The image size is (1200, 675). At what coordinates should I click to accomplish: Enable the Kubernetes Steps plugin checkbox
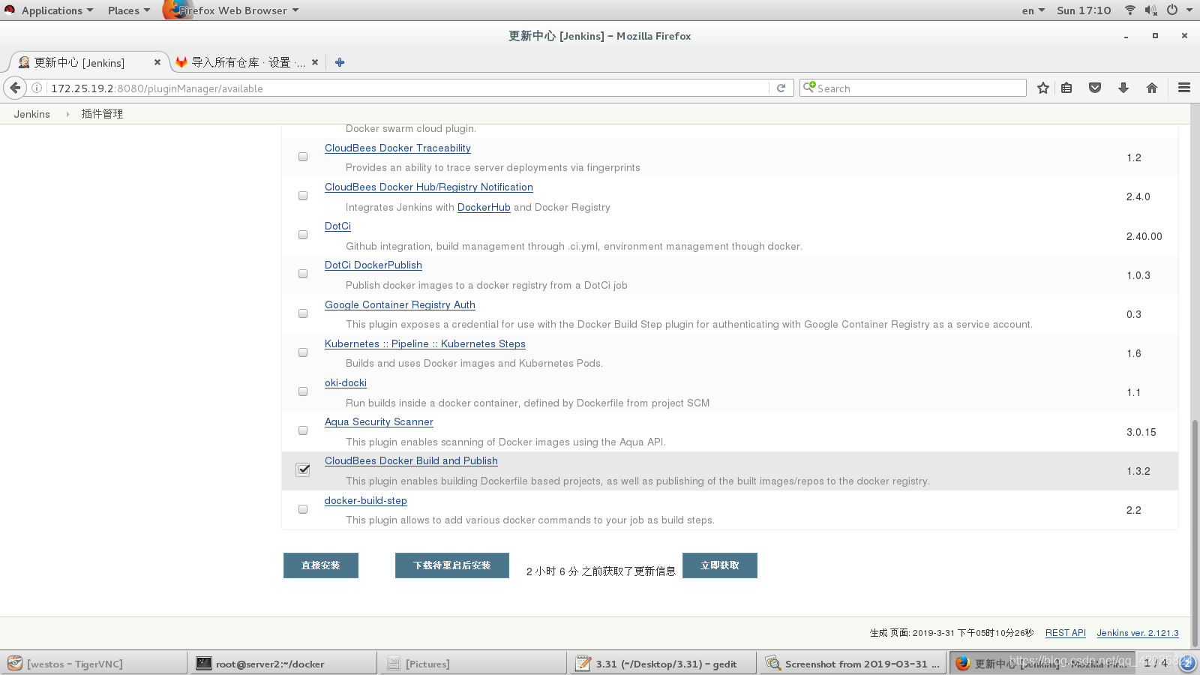(303, 352)
